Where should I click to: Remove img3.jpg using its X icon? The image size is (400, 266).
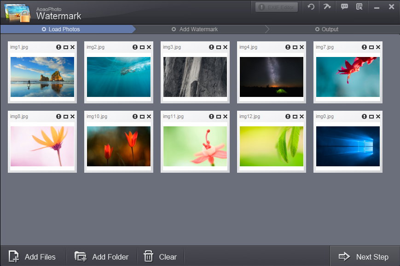coord(225,47)
